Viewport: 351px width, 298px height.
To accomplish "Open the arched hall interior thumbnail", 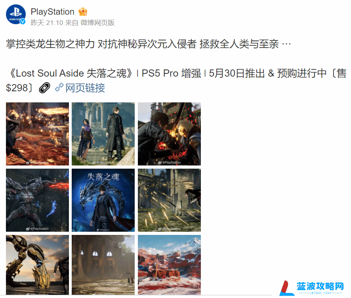I will tap(103, 265).
